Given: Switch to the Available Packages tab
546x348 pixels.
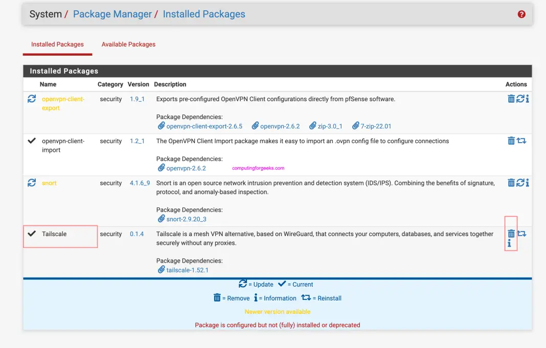Looking at the screenshot, I should tap(128, 44).
